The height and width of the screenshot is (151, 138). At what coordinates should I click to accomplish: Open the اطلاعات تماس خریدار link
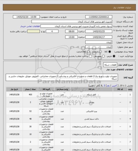(30, 26)
